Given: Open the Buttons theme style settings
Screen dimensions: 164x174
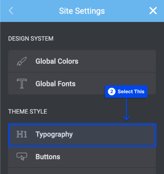Looking at the screenshot, I should [x=82, y=157].
